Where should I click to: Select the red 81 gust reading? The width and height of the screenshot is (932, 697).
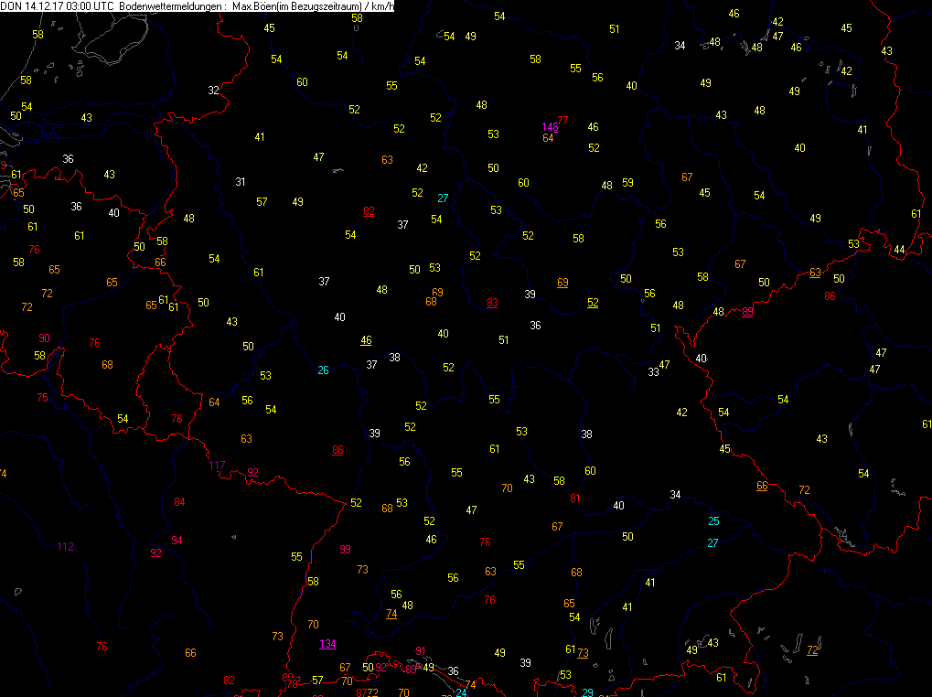pyautogui.click(x=574, y=498)
